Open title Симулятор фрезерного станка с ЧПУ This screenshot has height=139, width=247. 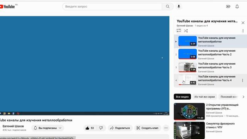(220, 125)
